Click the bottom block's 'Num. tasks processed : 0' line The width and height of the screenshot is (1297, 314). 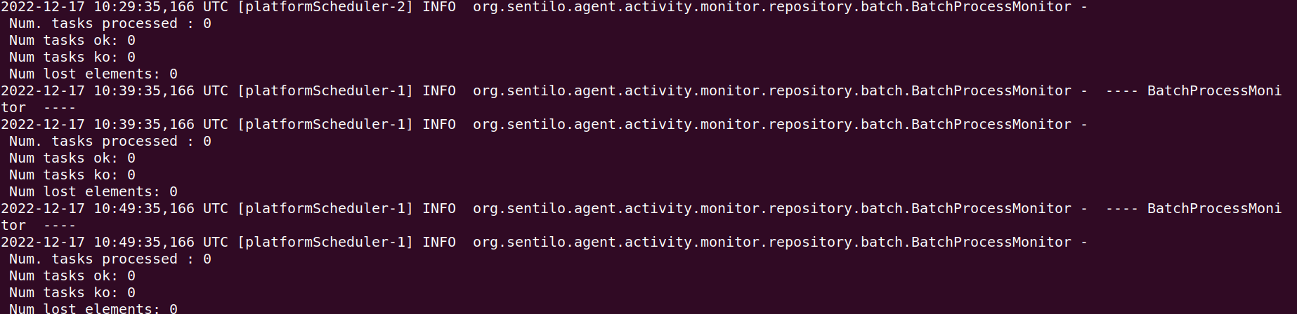click(110, 259)
